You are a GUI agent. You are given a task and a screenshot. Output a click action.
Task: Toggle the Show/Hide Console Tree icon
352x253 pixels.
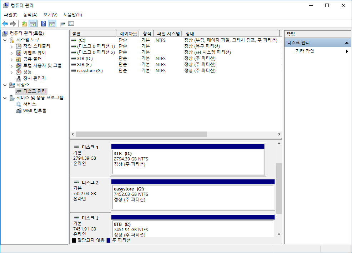pos(33,24)
